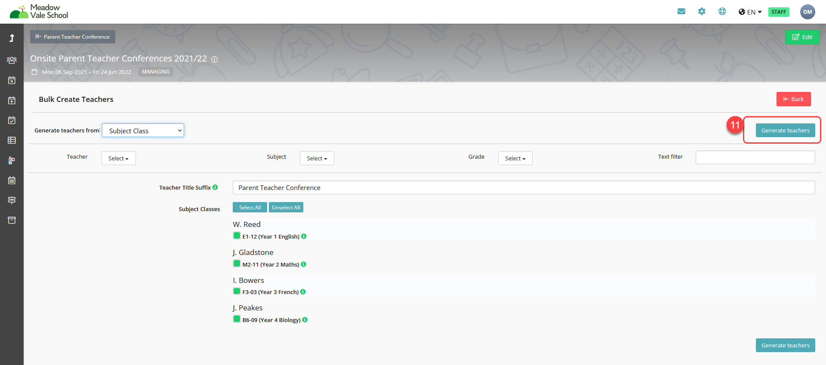Open the table grid icon in sidebar
The height and width of the screenshot is (365, 826).
[x=12, y=140]
